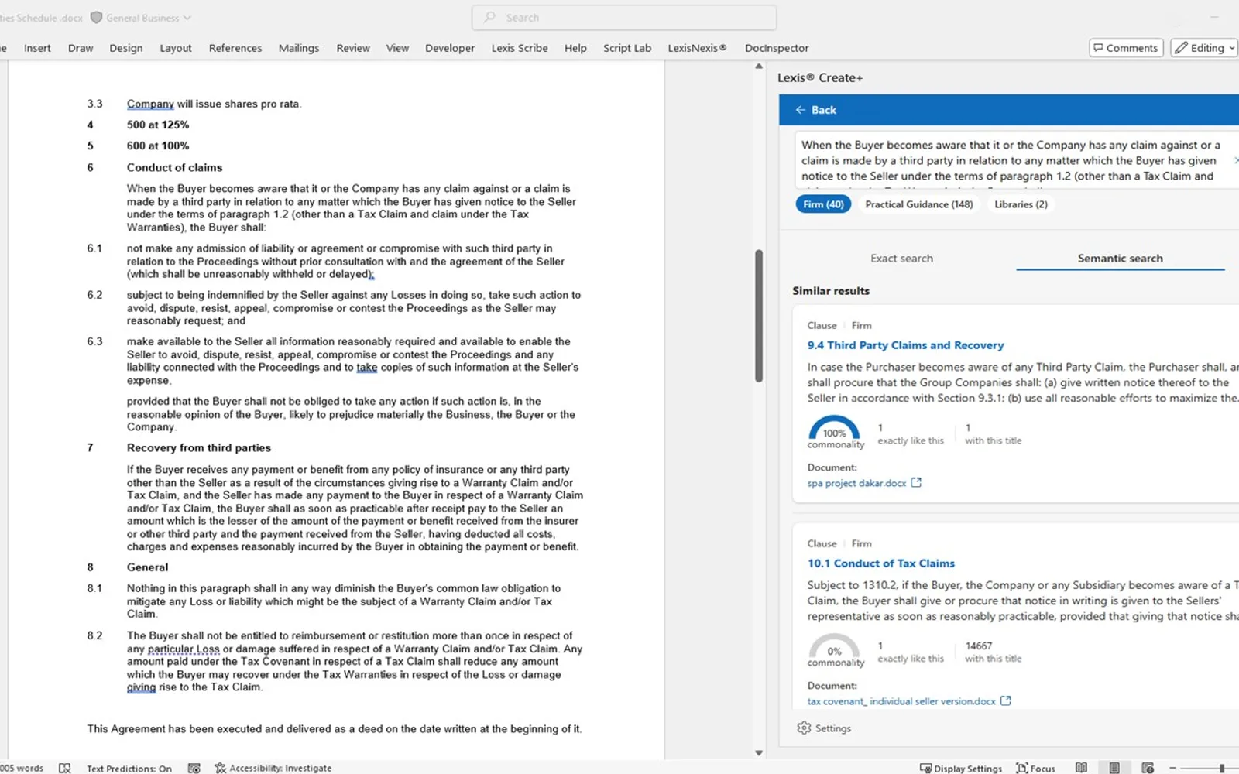Screen dimensions: 1239x774
Task: Click the Comments button
Action: pyautogui.click(x=1126, y=48)
